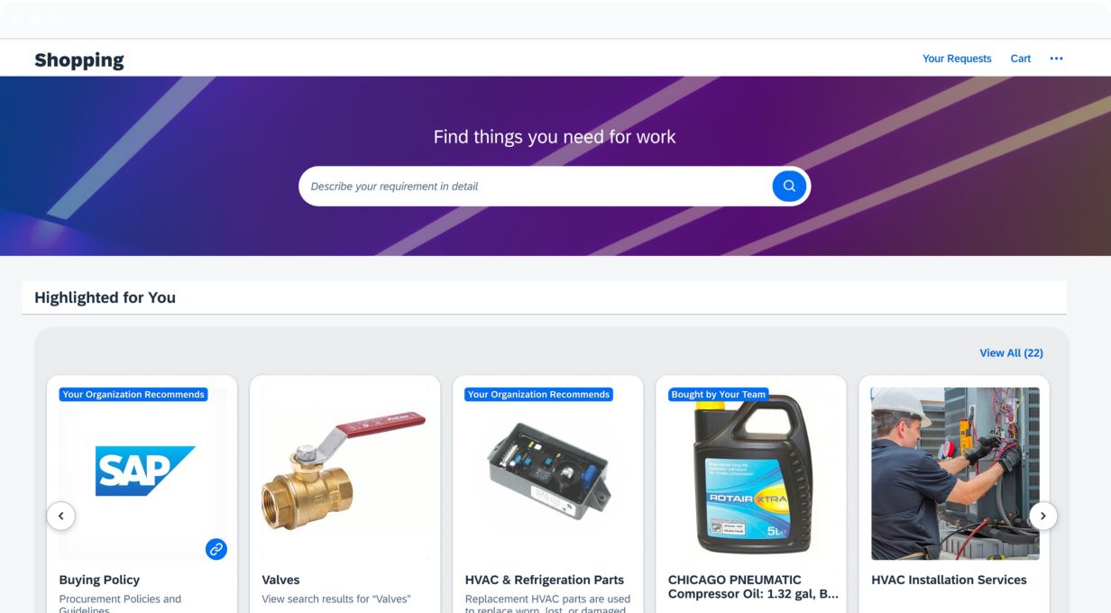Go to the Cart
Screen dimensions: 1111x613
1021,59
